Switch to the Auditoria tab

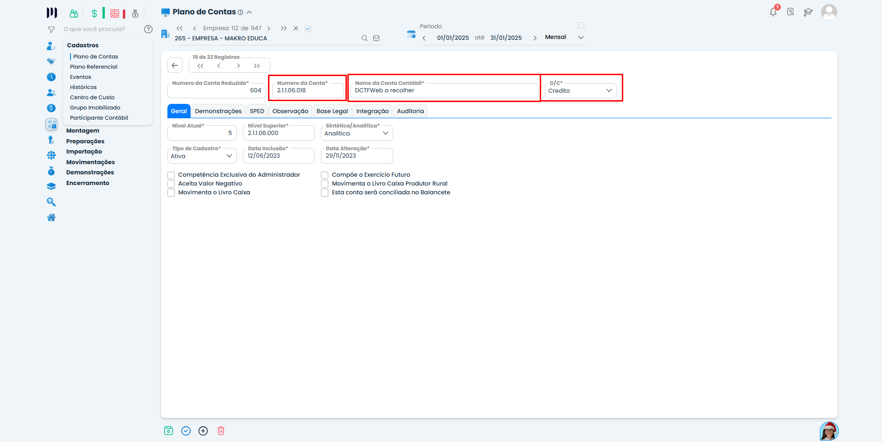pyautogui.click(x=410, y=111)
